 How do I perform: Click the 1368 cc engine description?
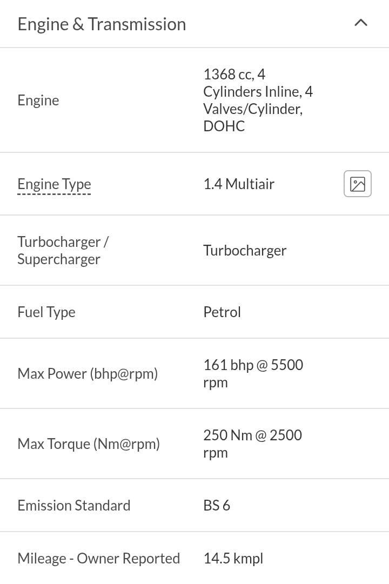click(258, 100)
